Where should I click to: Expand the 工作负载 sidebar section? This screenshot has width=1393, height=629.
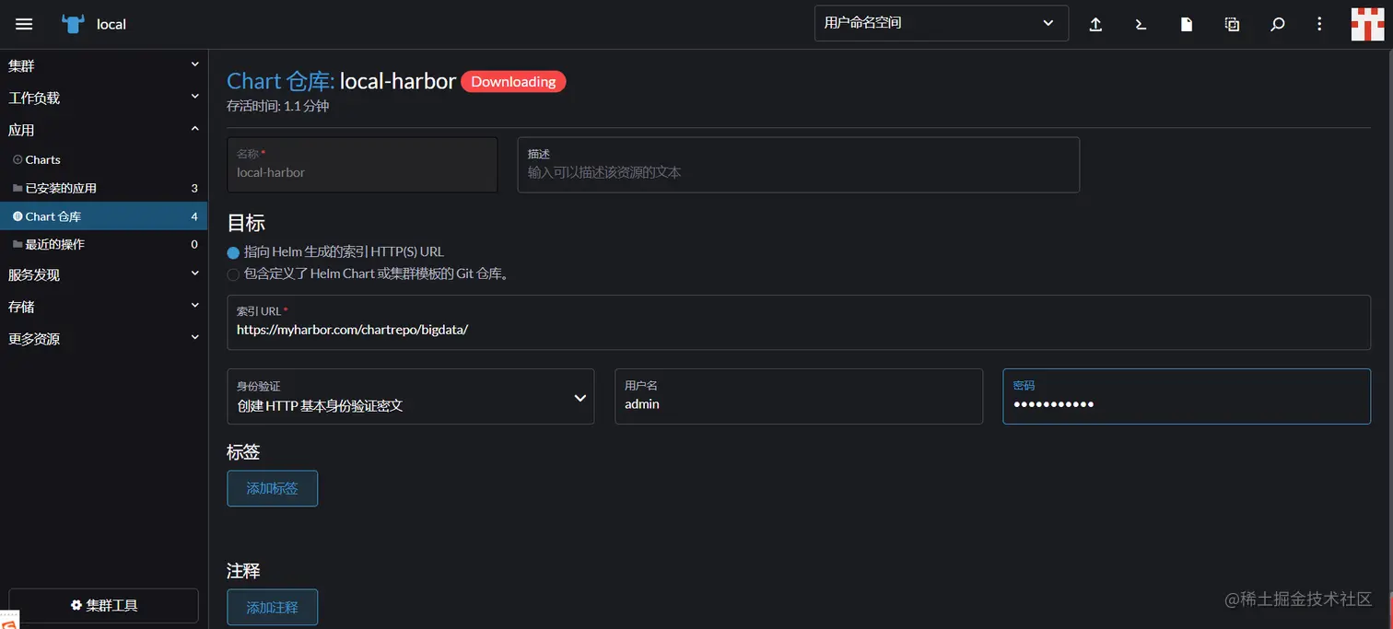click(x=103, y=98)
